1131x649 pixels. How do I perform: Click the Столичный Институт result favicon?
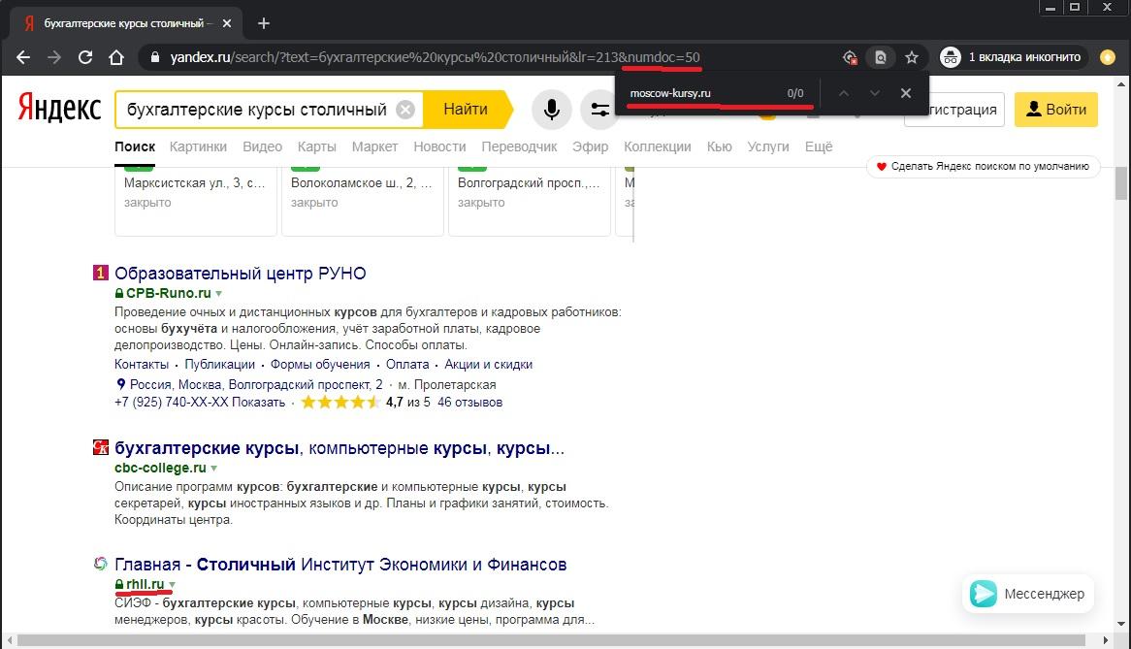coord(100,564)
